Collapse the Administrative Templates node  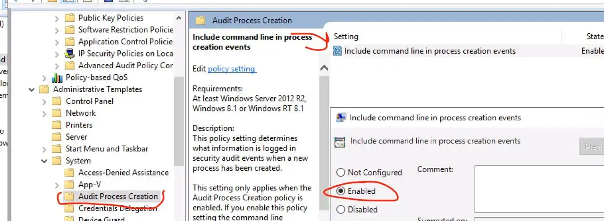32,89
